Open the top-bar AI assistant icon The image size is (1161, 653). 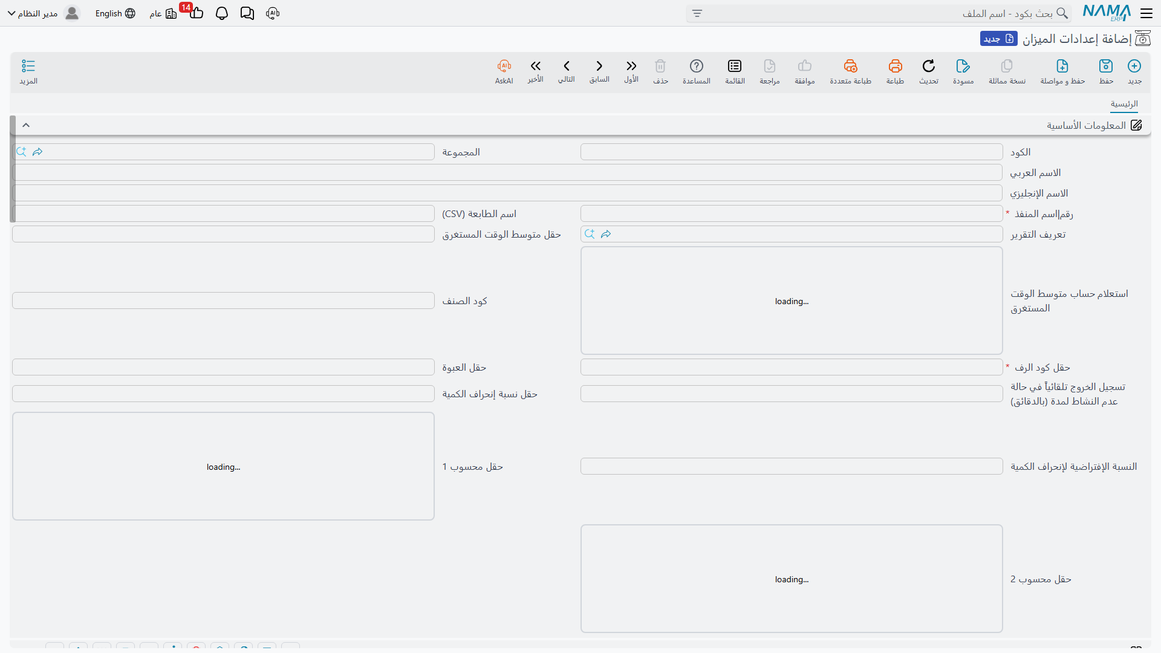coord(273,13)
